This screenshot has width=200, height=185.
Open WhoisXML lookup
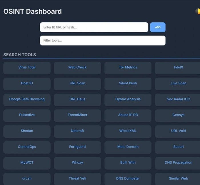(128, 132)
